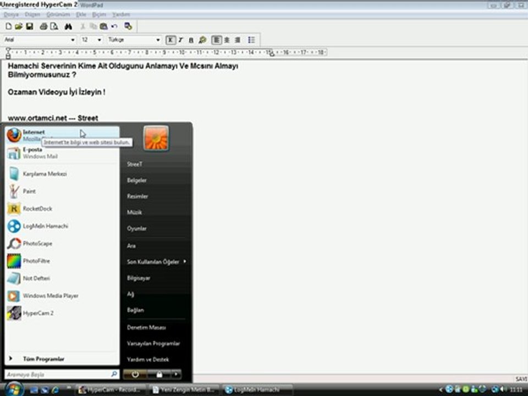Open Not Defteri from Start menu
Screen dimensions: 528x396
point(63,278)
